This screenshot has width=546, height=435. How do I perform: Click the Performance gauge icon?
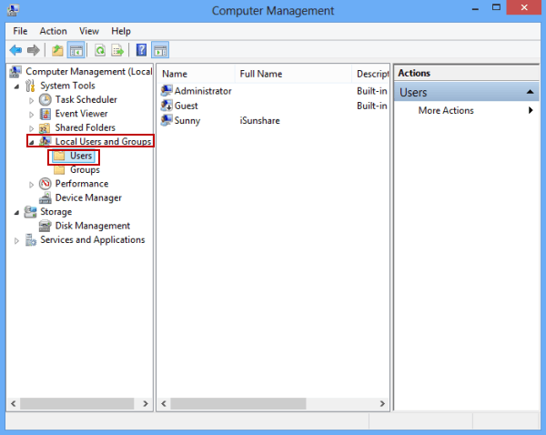[x=45, y=184]
